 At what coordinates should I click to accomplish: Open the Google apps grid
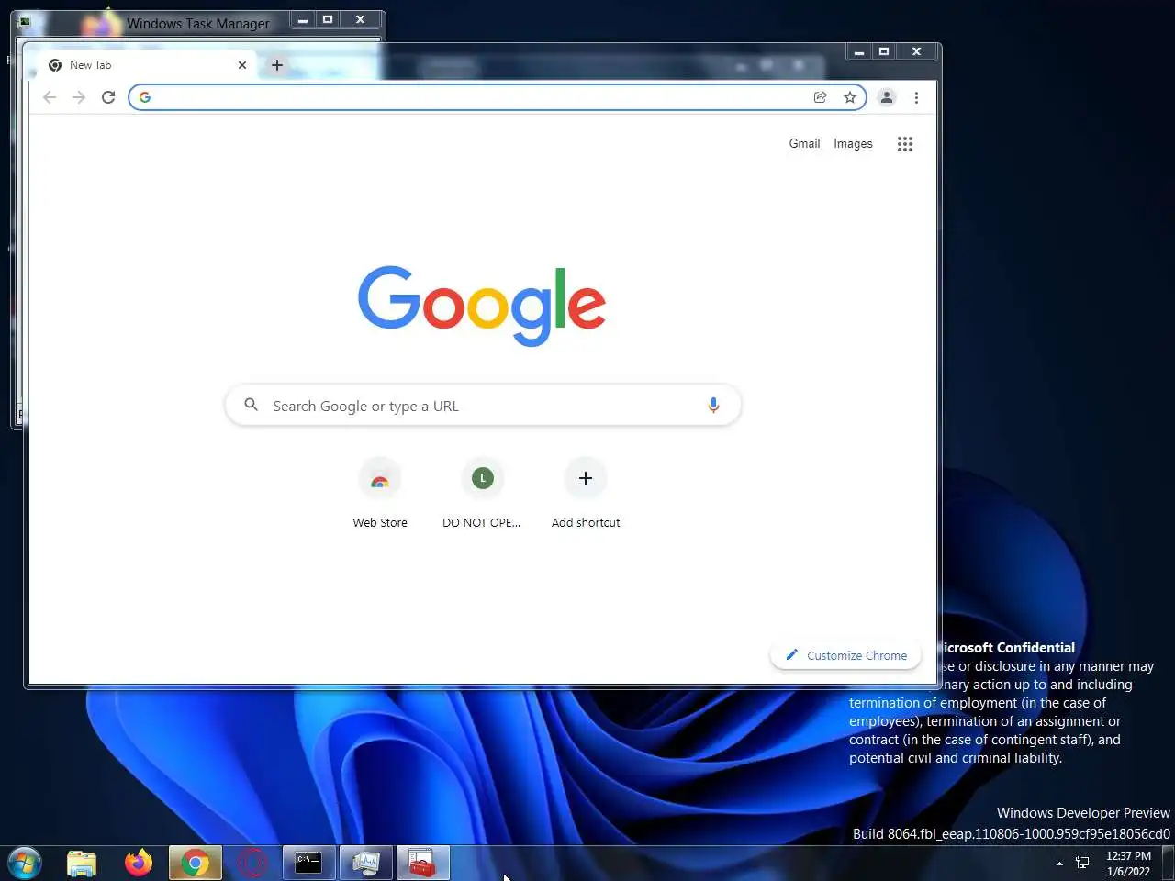[905, 144]
